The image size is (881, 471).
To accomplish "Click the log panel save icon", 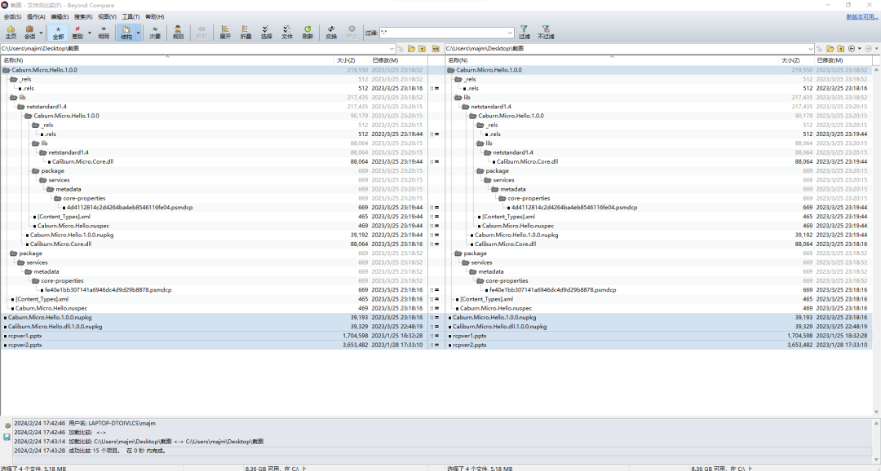I will click(7, 437).
